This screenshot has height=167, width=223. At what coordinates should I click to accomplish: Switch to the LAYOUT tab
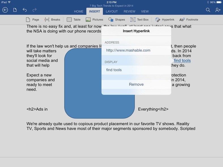coord(112,12)
